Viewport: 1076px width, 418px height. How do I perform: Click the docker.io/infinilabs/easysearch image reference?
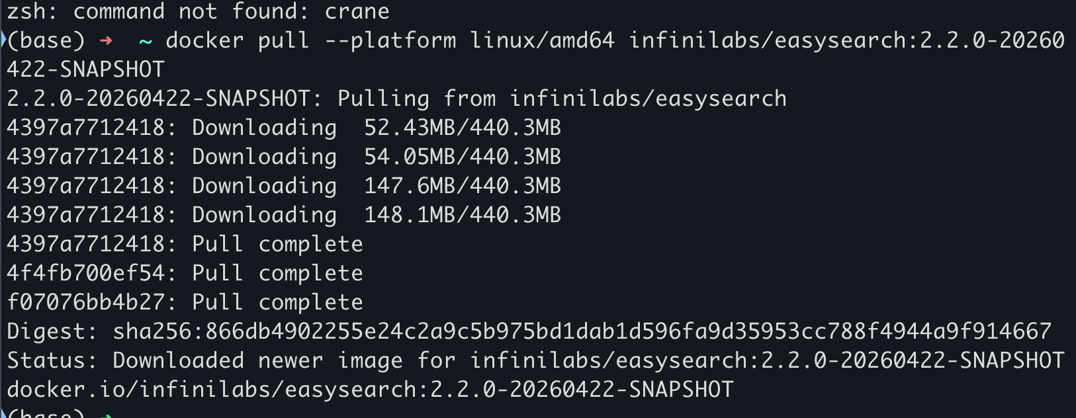370,390
